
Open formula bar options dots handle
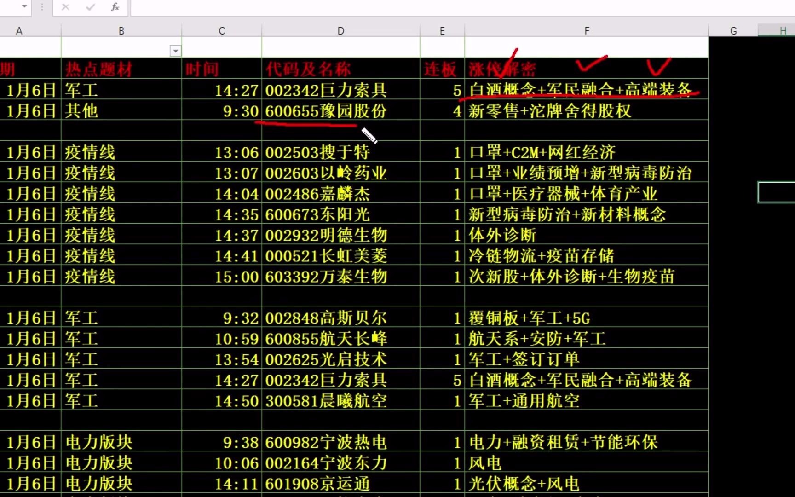click(x=42, y=7)
